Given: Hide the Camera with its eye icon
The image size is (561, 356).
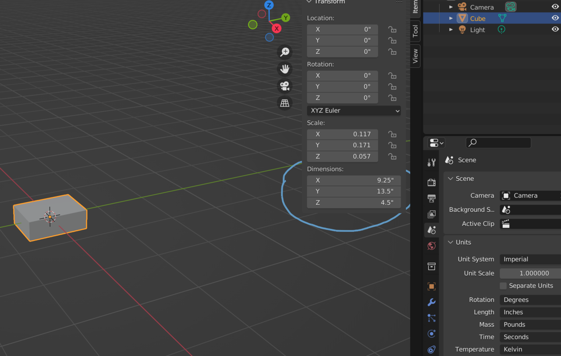Looking at the screenshot, I should (555, 7).
